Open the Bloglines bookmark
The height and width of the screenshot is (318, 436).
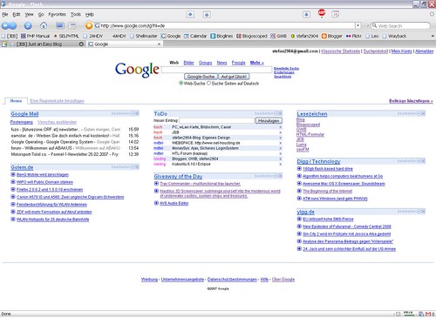click(x=221, y=36)
